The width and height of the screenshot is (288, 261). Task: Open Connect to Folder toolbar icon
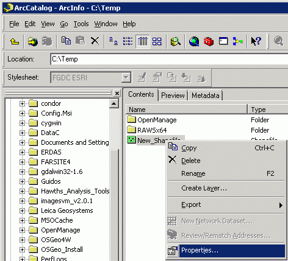tap(33, 41)
